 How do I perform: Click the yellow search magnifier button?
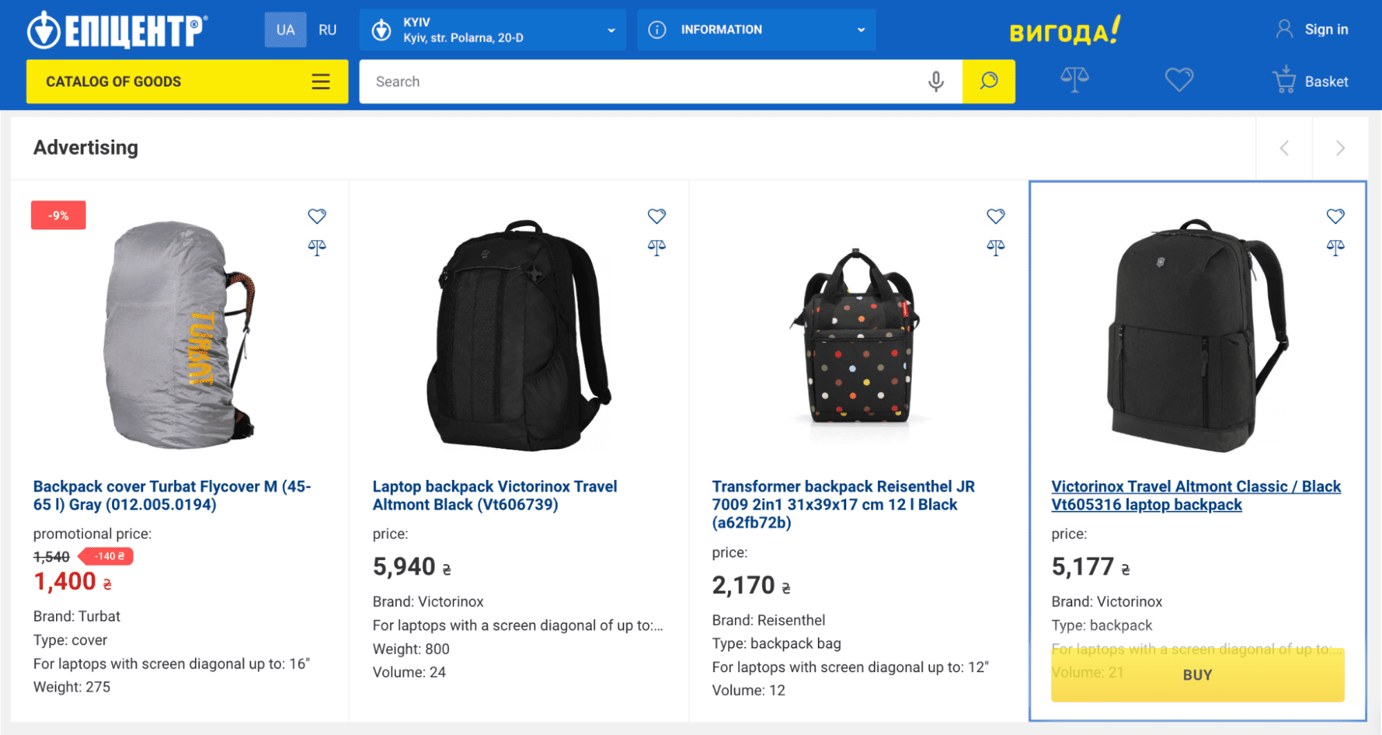(x=989, y=82)
